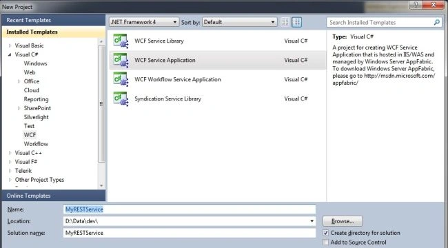Select the Cloud category
This screenshot has width=448, height=248.
32,90
